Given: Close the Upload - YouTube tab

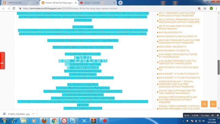Looking at the screenshot, I should tap(114, 3).
